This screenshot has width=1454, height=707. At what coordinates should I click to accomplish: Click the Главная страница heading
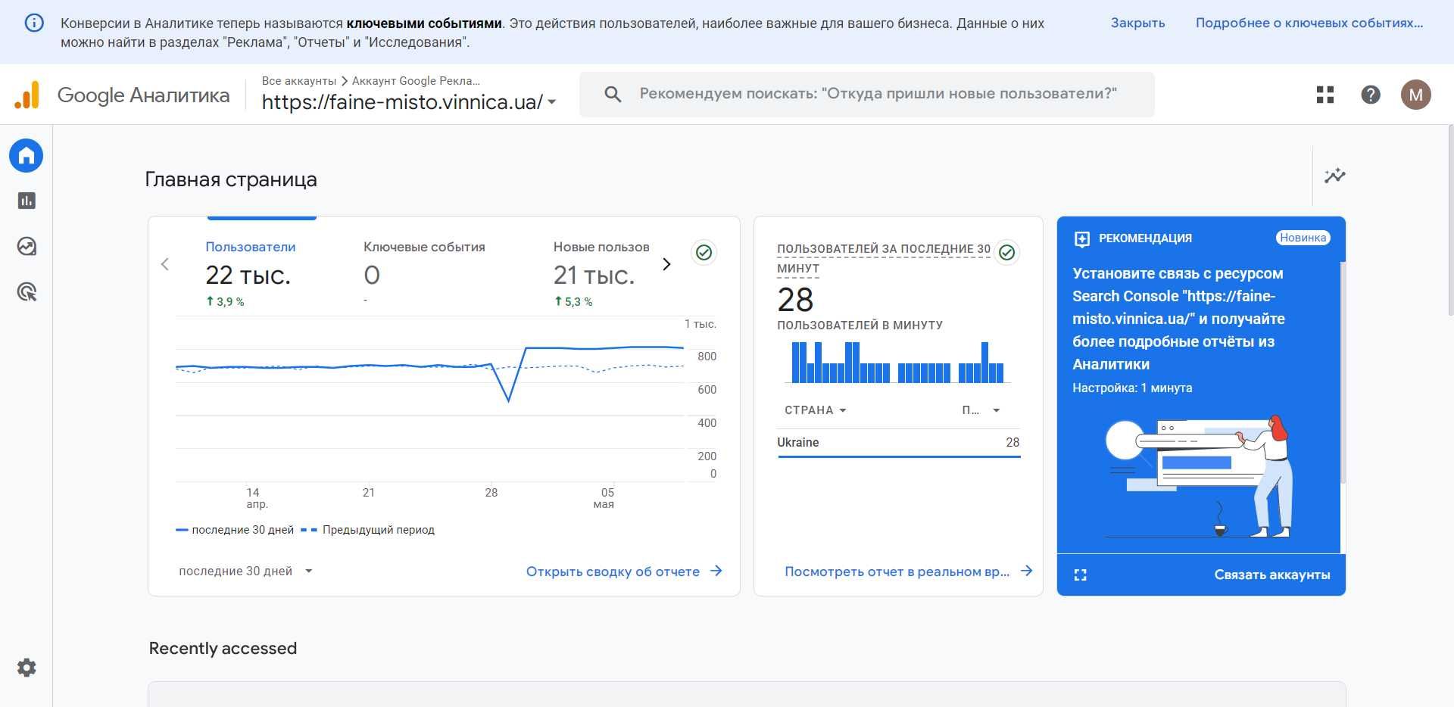231,179
